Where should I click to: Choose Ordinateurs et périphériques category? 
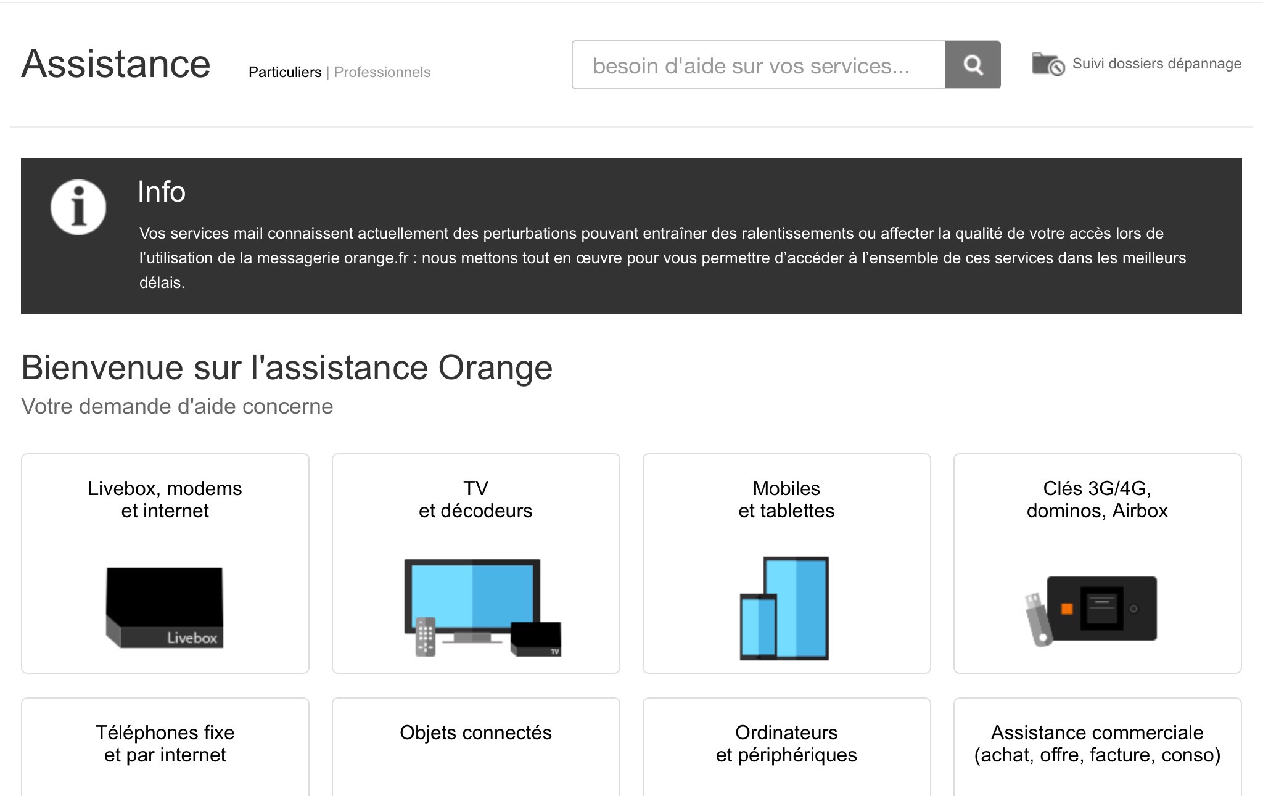(x=786, y=744)
